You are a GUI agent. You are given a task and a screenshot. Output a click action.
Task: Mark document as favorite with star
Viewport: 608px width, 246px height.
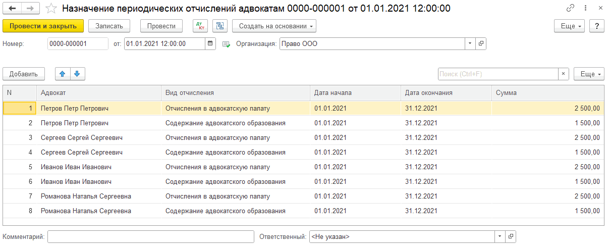point(51,9)
